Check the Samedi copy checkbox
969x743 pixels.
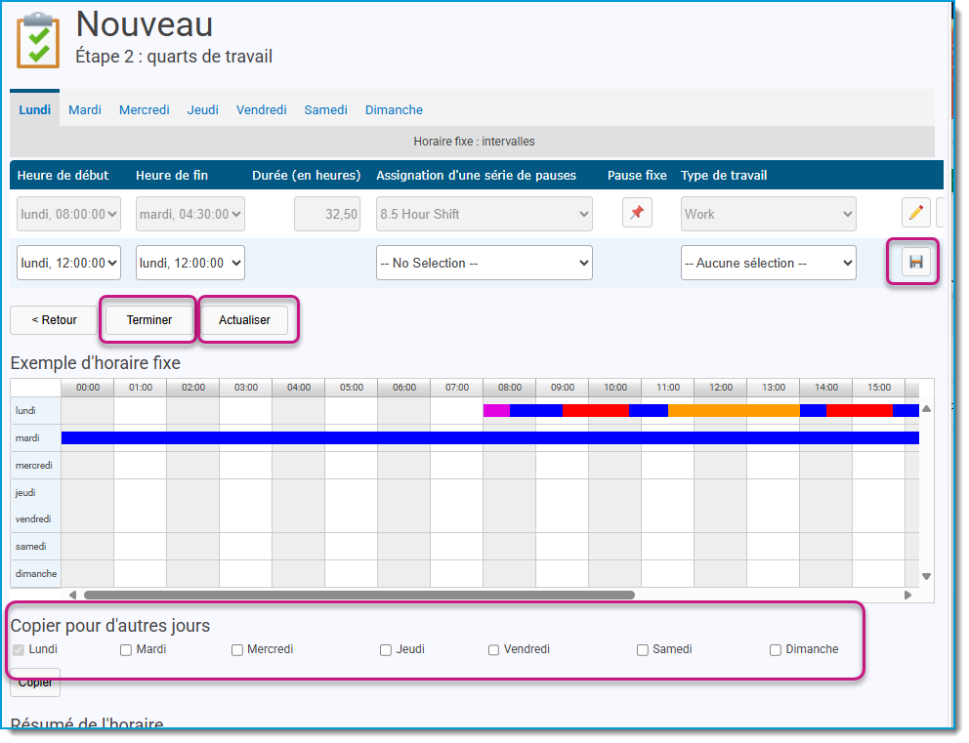[x=643, y=649]
